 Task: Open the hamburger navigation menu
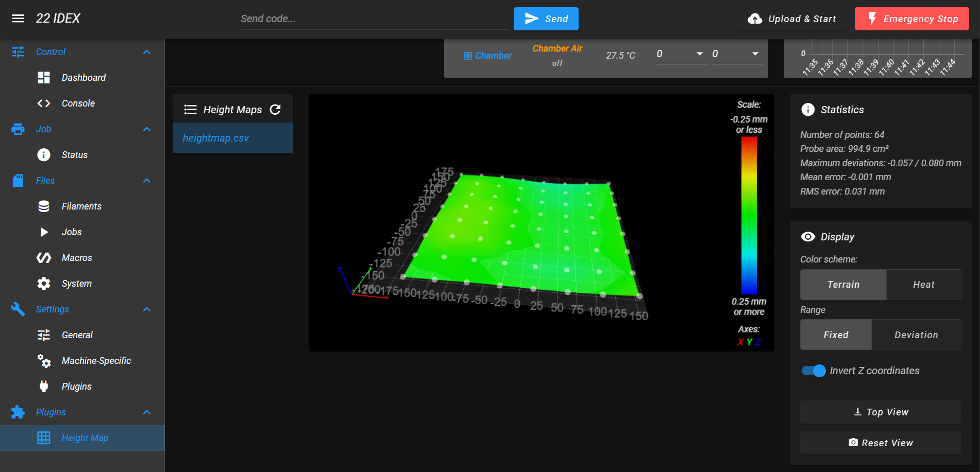pos(18,19)
